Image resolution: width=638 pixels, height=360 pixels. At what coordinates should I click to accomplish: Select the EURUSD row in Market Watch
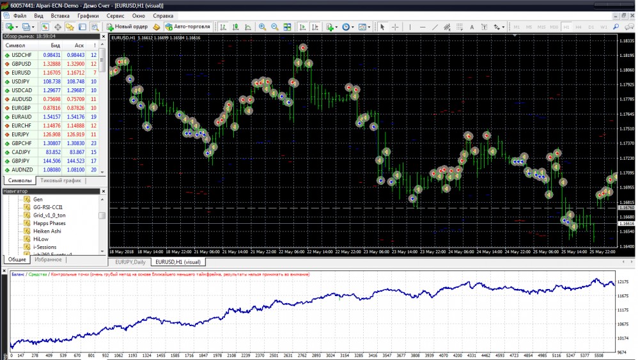coord(51,73)
